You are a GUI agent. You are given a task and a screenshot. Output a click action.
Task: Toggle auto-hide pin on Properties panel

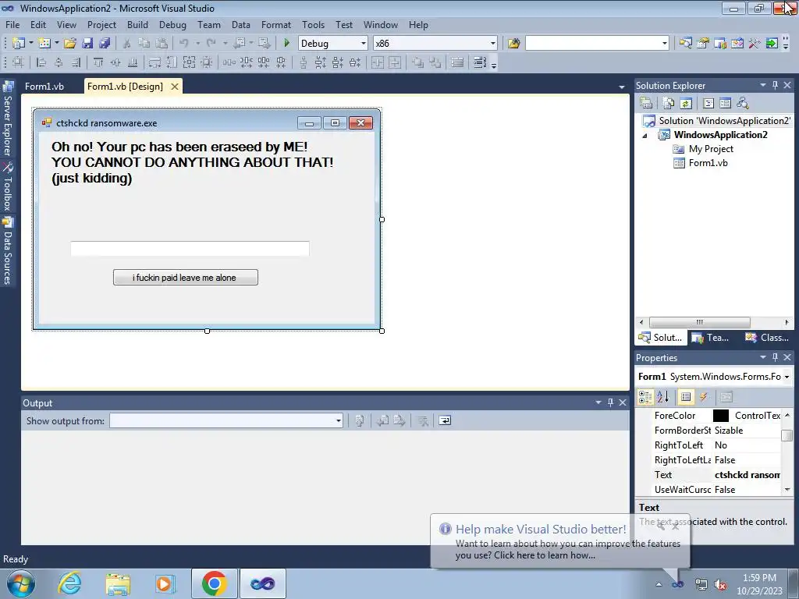775,357
